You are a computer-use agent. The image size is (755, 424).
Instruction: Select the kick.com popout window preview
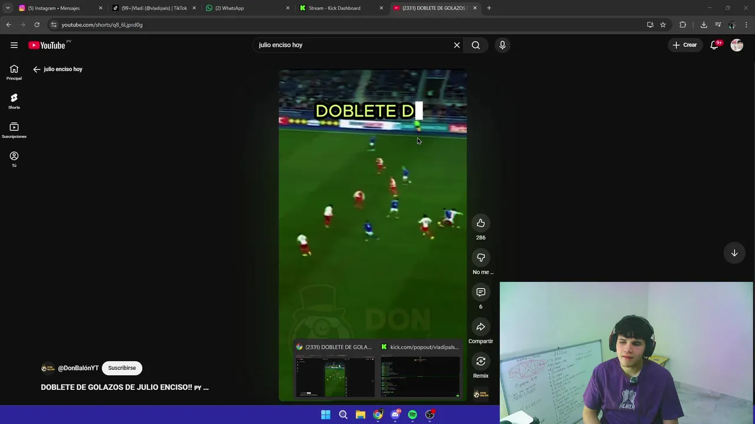(420, 371)
